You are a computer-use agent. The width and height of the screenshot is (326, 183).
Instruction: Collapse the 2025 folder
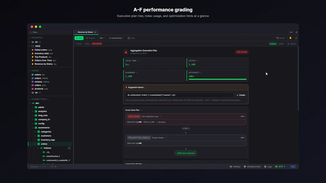29,46
